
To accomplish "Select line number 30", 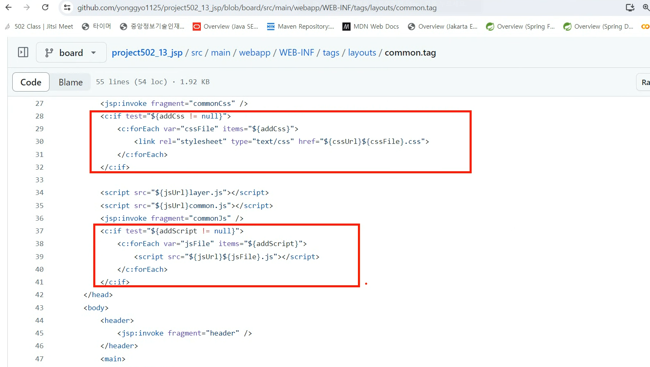I will coord(39,141).
